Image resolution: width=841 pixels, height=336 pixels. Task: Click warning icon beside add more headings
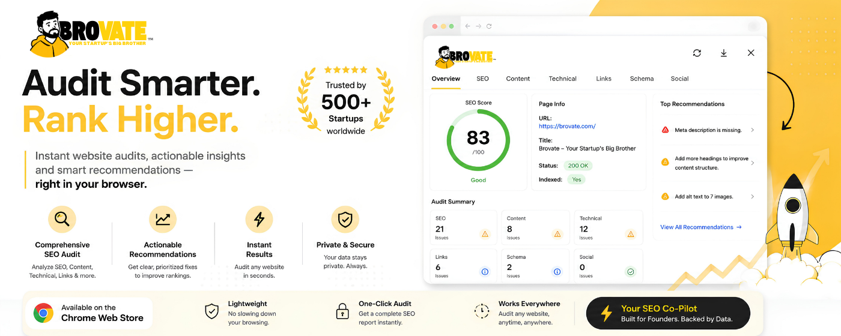point(665,162)
